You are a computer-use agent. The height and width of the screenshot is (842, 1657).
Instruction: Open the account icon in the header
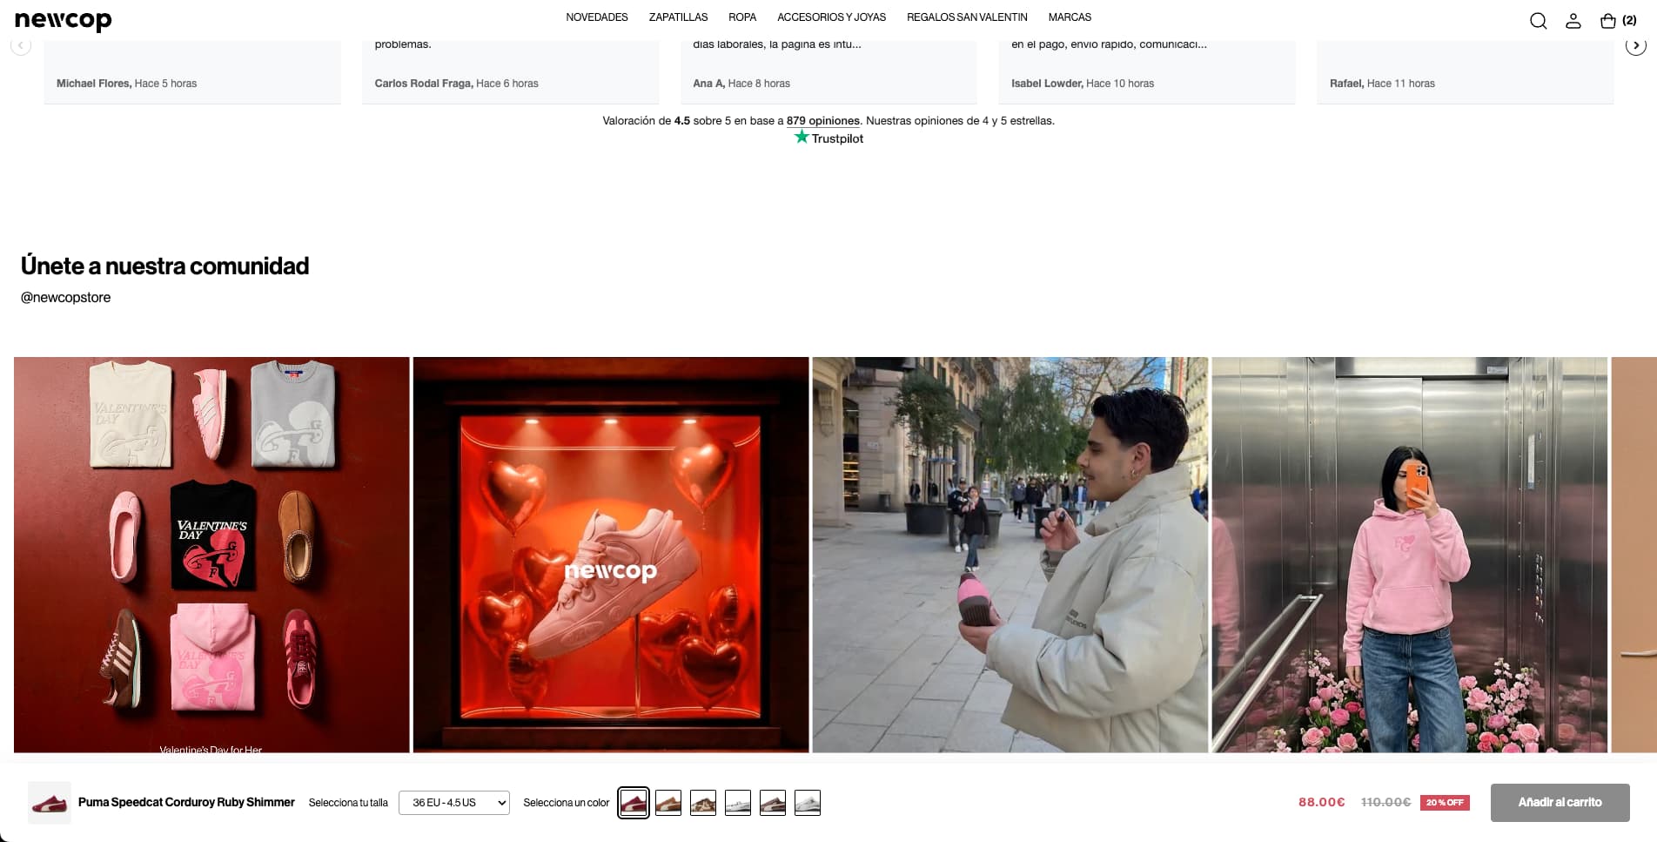coord(1573,20)
